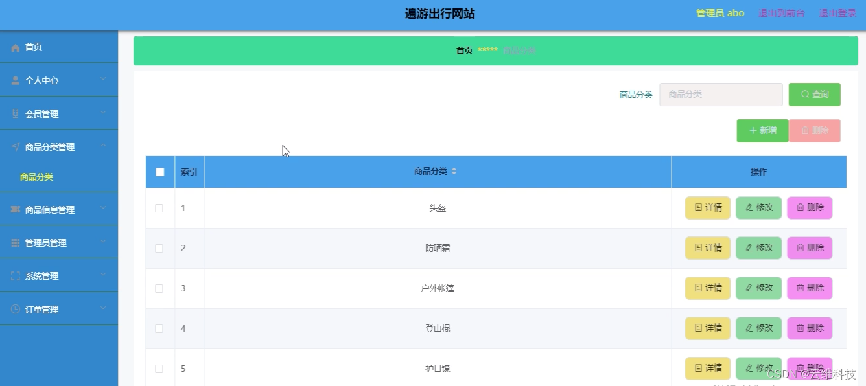Click the cell text 登山棍
This screenshot has height=386, width=866.
coord(438,328)
